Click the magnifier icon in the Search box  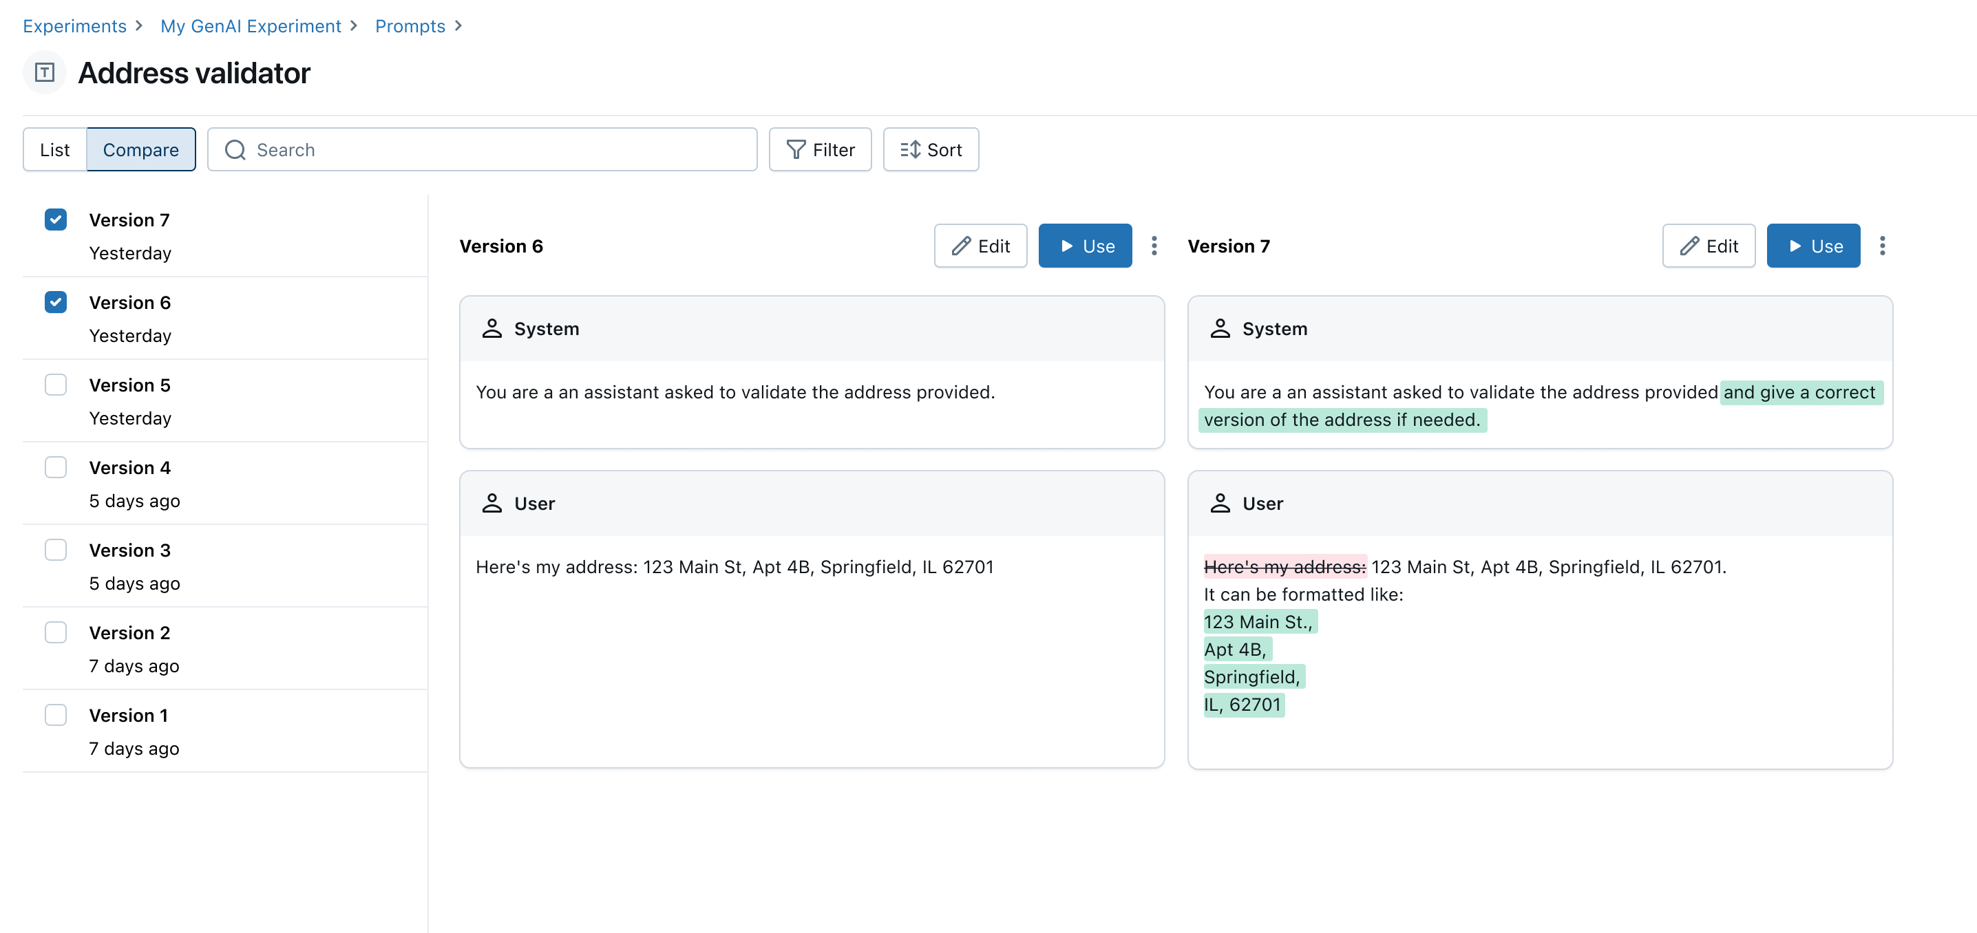point(235,149)
